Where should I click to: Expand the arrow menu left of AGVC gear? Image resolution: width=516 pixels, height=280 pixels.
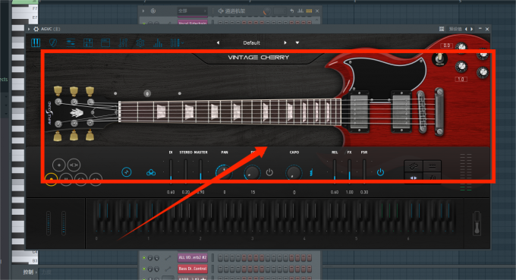pyautogui.click(x=29, y=29)
